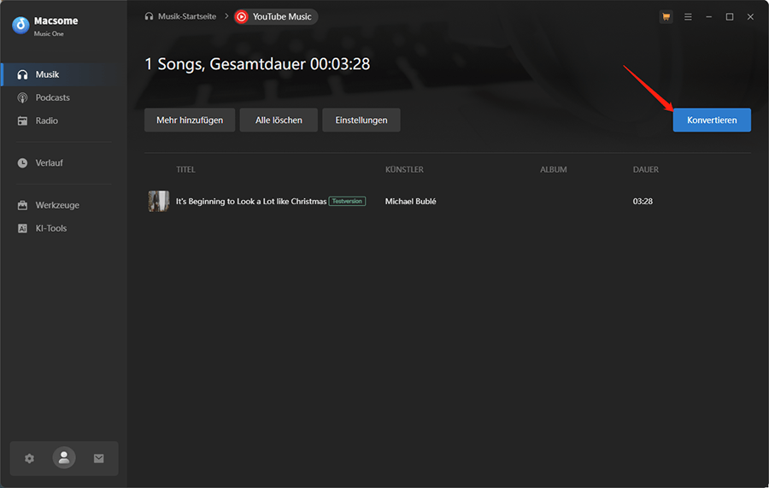Open settings via bottom gear icon
The width and height of the screenshot is (769, 488).
[29, 458]
